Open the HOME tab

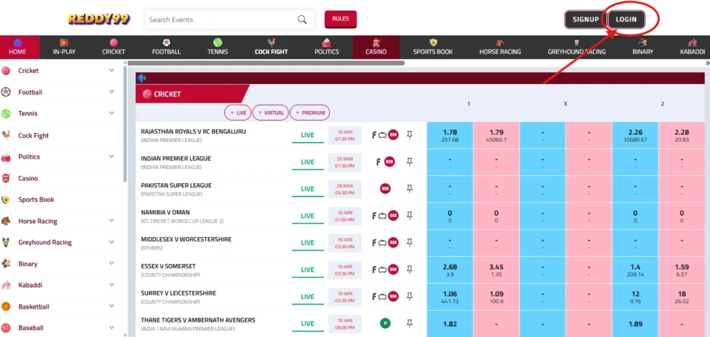pyautogui.click(x=17, y=47)
